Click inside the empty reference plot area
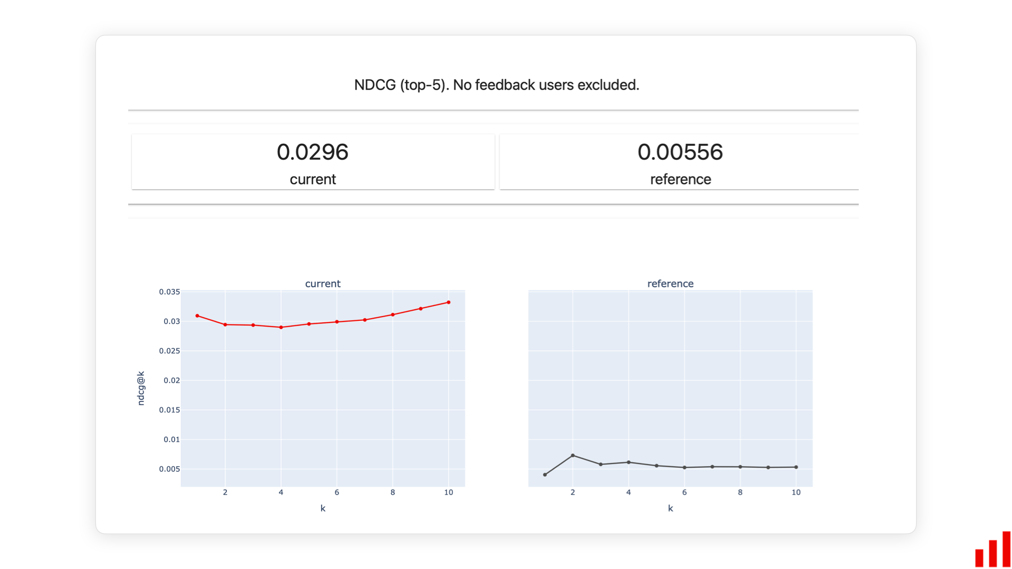This screenshot has width=1012, height=569. pyautogui.click(x=670, y=369)
